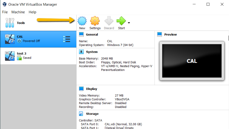Image resolution: width=229 pixels, height=129 pixels.
Task: Click the General section monitor icon
Action: pyautogui.click(x=81, y=34)
